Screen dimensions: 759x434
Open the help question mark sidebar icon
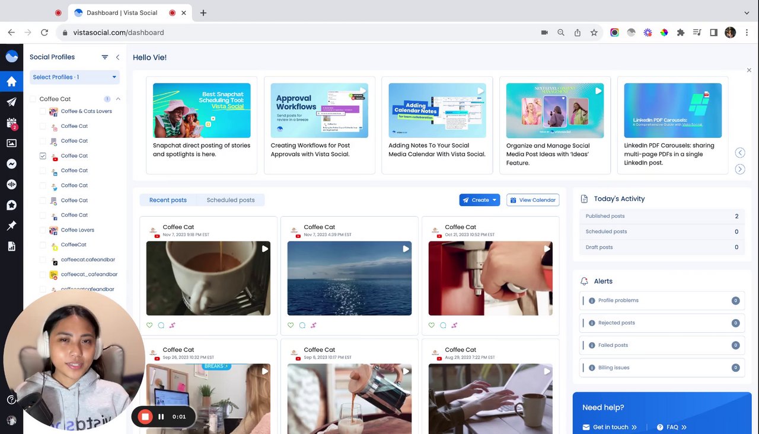pyautogui.click(x=11, y=400)
